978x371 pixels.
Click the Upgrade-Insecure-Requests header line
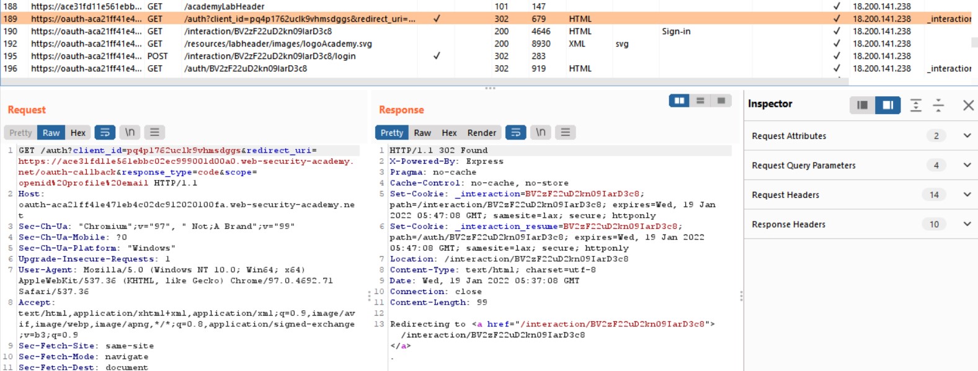[94, 259]
